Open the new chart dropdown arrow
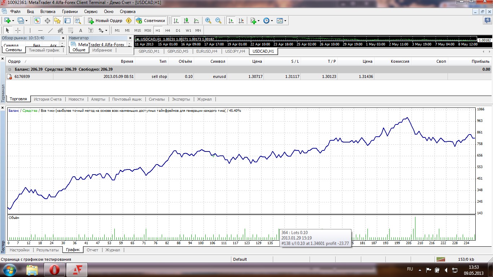Image resolution: width=493 pixels, height=277 pixels. [x=13, y=21]
